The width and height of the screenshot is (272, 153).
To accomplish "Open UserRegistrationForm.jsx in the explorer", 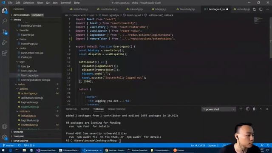I will pos(36,80).
